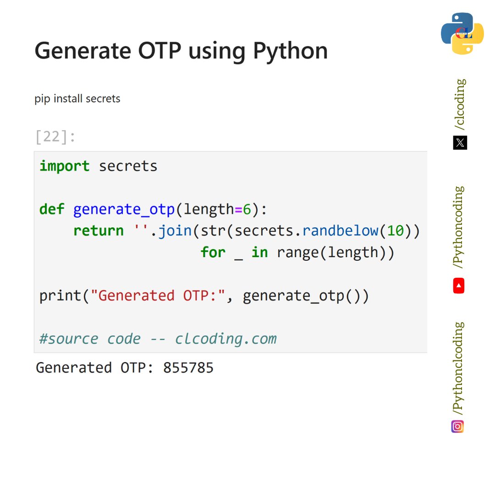The width and height of the screenshot is (495, 495).
Task: Select the blue snake of the Python logo
Action: tap(454, 25)
